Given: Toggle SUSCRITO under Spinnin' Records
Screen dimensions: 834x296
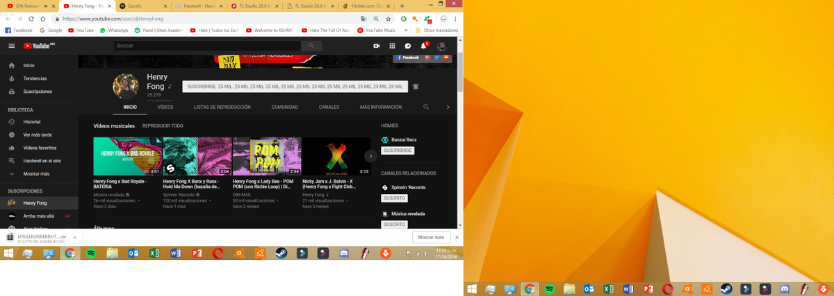Looking at the screenshot, I should pyautogui.click(x=394, y=198).
